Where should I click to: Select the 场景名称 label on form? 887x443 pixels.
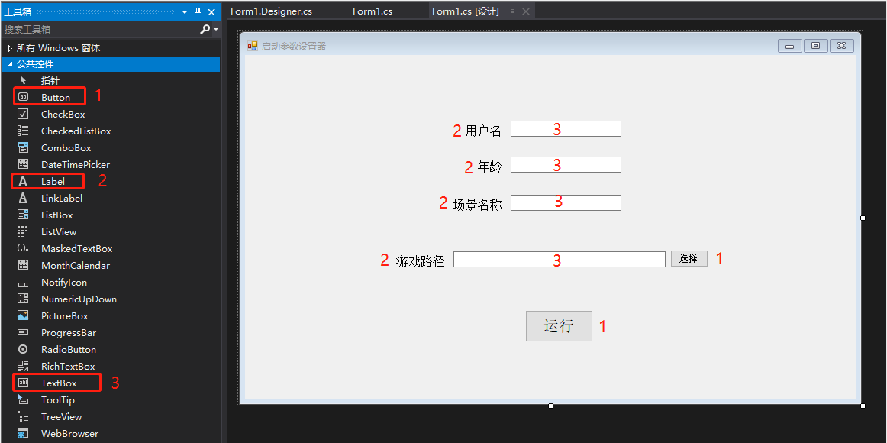click(x=477, y=204)
